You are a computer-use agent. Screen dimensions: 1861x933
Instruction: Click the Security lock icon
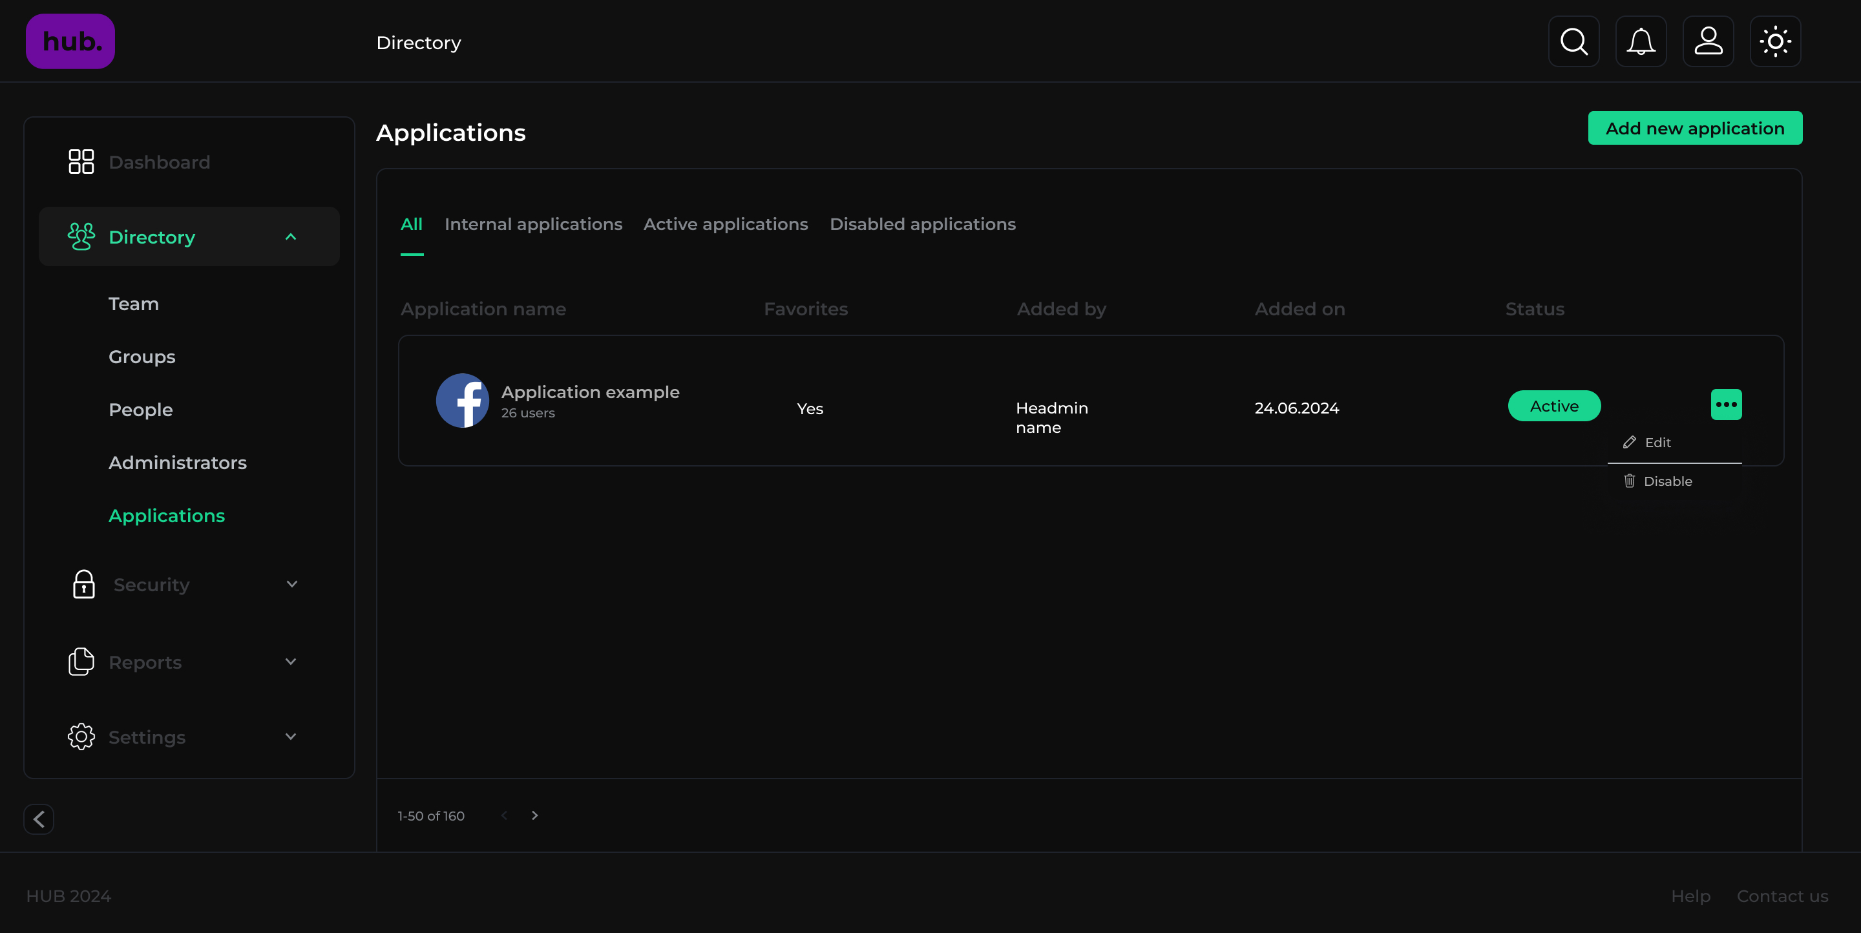tap(84, 584)
